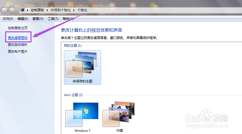Click the control panel icon in address bar
Image resolution: width=242 pixels, height=134 pixels.
pyautogui.click(x=22, y=10)
